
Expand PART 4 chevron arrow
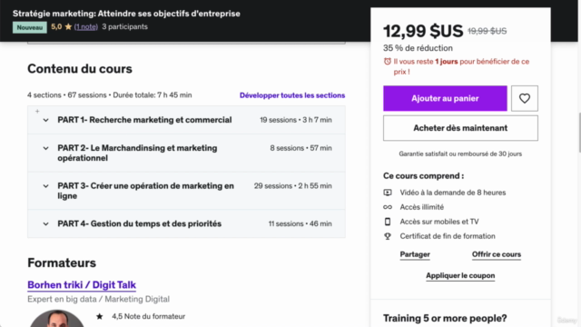coord(45,224)
